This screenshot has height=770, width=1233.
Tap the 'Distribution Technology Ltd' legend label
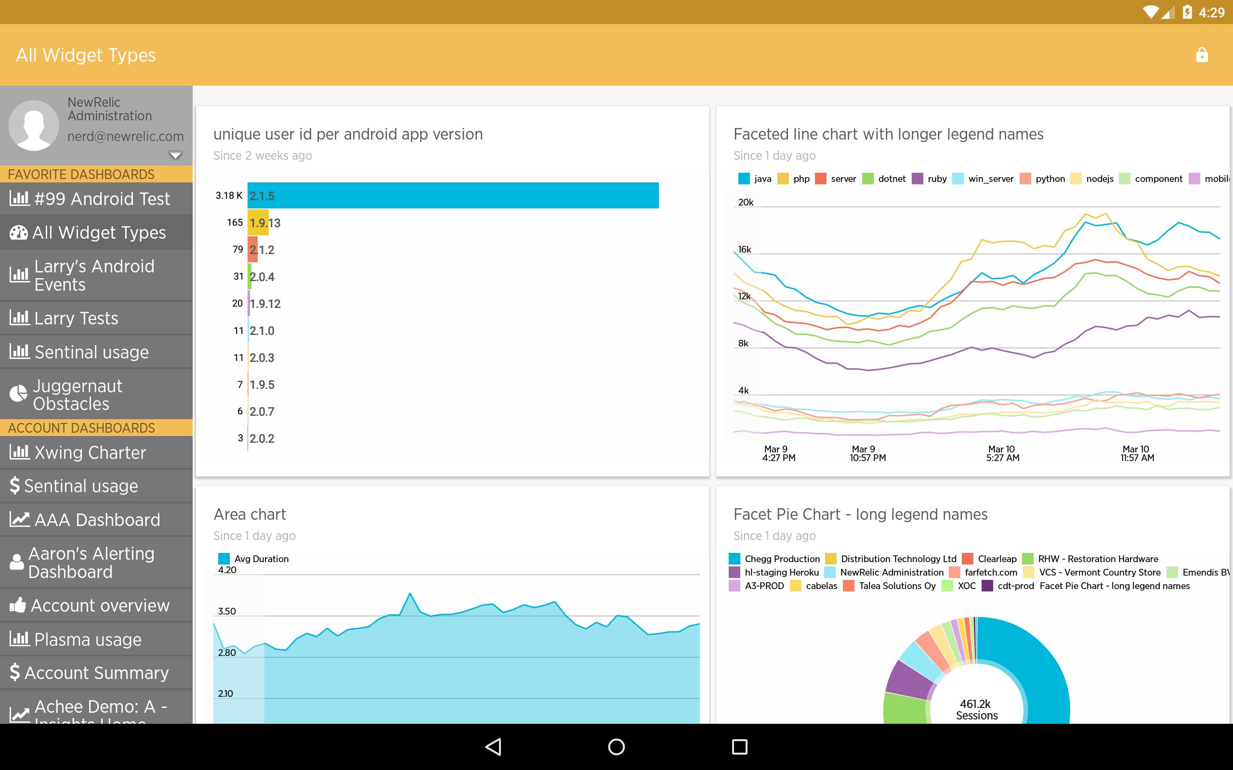click(899, 559)
